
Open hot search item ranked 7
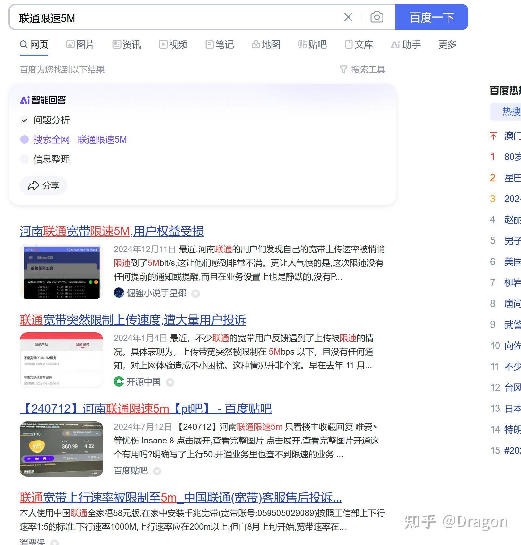coord(512,282)
